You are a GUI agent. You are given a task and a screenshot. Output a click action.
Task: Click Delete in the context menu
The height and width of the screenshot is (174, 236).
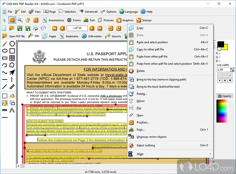pos(171,71)
